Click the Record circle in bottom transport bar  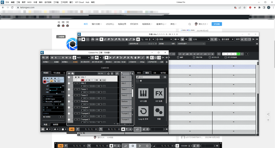click(147, 146)
